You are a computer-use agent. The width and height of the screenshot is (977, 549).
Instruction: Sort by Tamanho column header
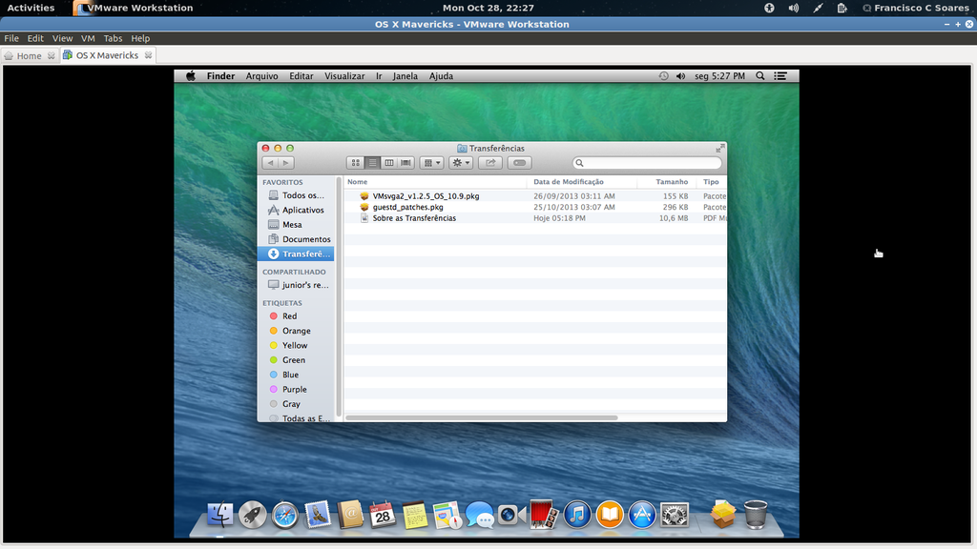coord(665,182)
